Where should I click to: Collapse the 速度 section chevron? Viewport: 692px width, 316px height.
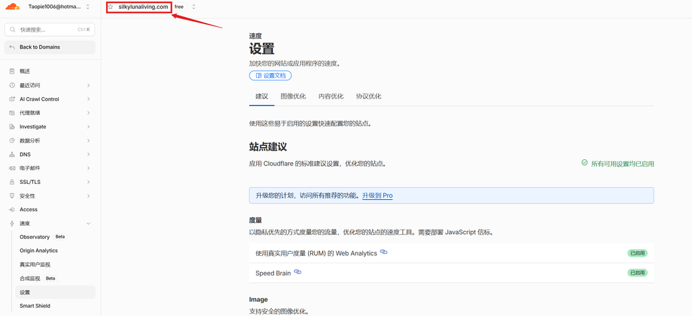89,223
